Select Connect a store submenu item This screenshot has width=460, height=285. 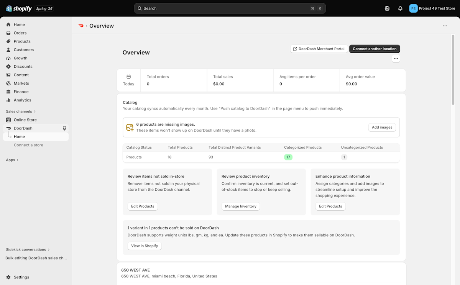28,145
